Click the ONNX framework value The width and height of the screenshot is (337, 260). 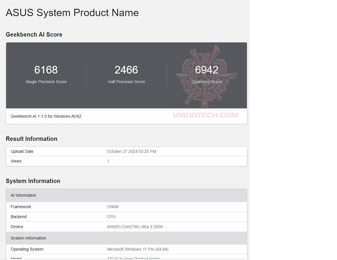pos(113,207)
